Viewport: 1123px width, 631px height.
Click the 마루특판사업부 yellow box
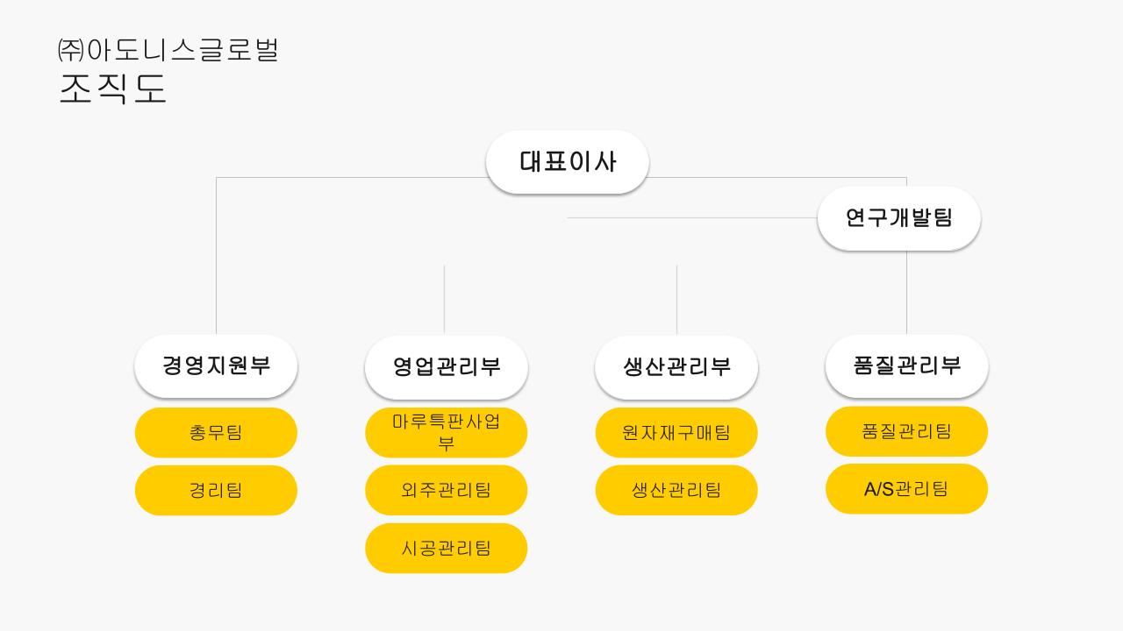pos(447,433)
